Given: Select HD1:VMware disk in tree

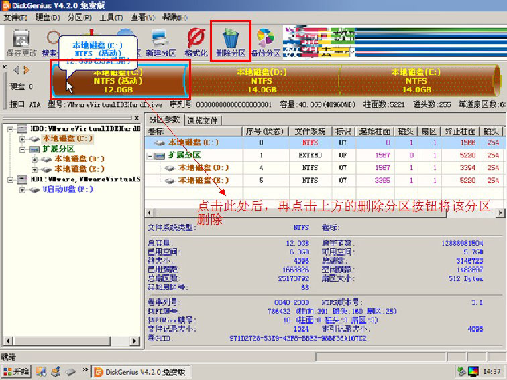Looking at the screenshot, I should [85, 179].
